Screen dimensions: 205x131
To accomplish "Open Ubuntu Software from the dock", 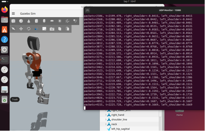I will (x=5, y=30).
